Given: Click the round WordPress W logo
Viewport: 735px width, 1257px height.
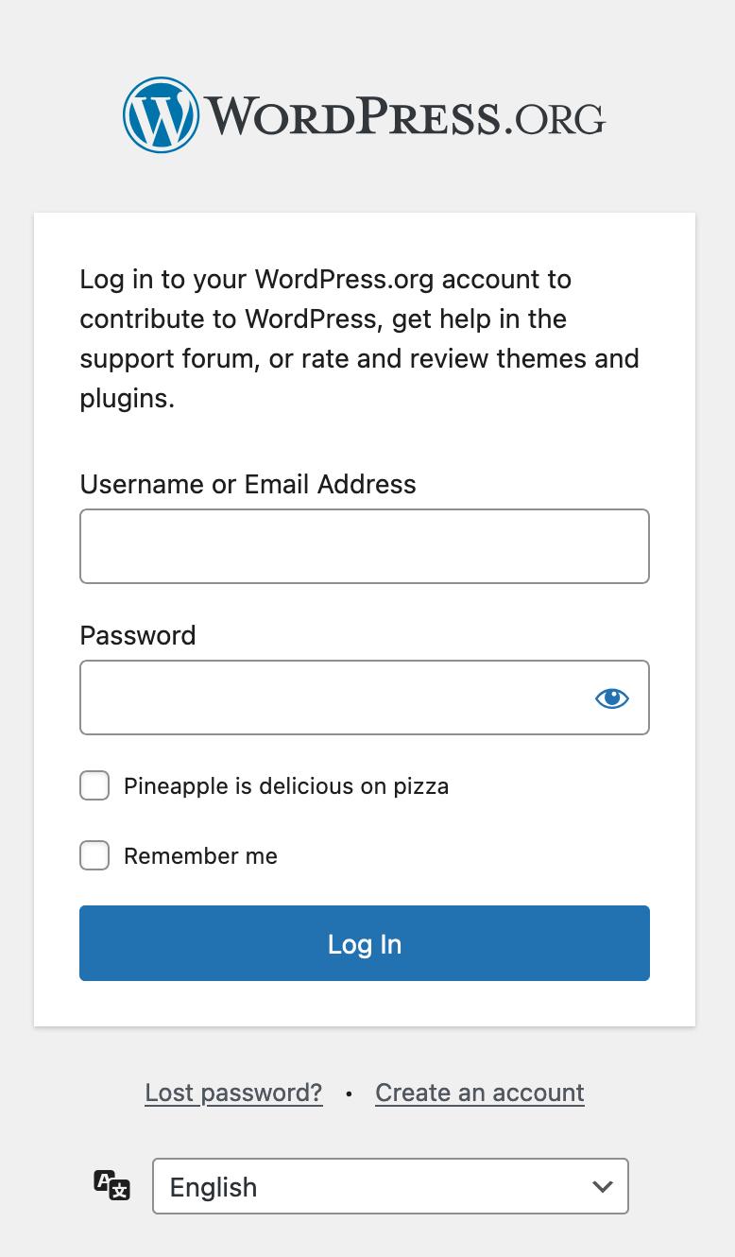Looking at the screenshot, I should click(x=161, y=115).
